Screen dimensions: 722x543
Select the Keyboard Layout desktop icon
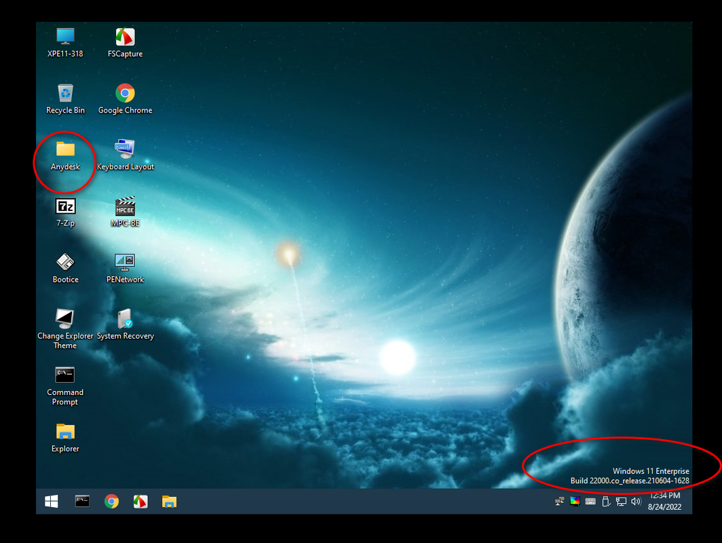[x=125, y=155]
